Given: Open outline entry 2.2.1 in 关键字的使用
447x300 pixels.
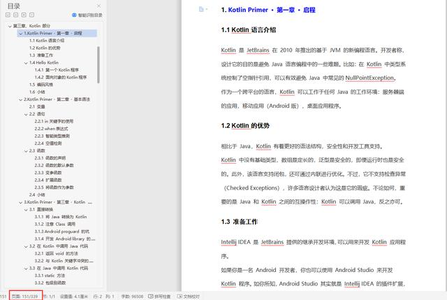Looking at the screenshot, I should point(54,121).
